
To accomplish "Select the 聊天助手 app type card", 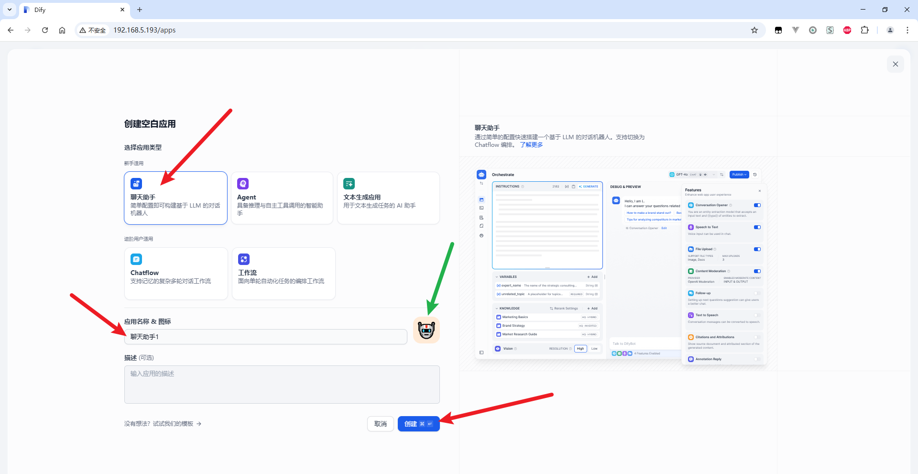I will pyautogui.click(x=175, y=198).
